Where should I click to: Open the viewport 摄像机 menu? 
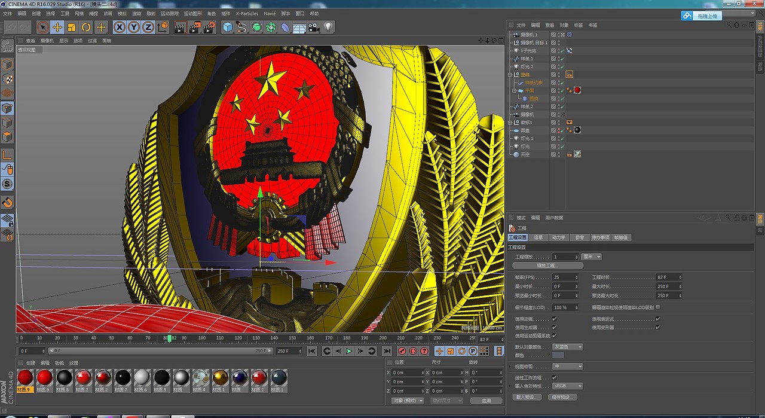[x=47, y=41]
